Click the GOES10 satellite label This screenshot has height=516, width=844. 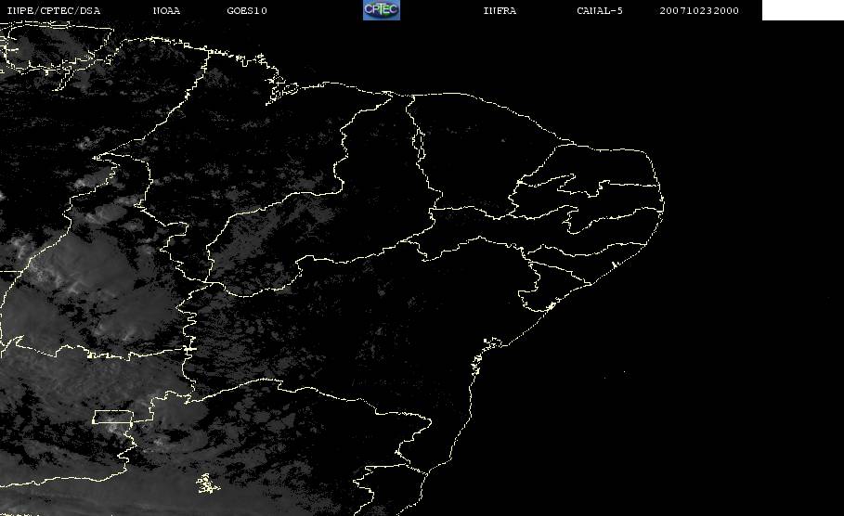(247, 11)
